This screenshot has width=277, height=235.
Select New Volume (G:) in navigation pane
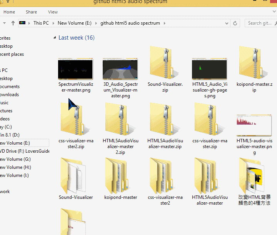15,159
